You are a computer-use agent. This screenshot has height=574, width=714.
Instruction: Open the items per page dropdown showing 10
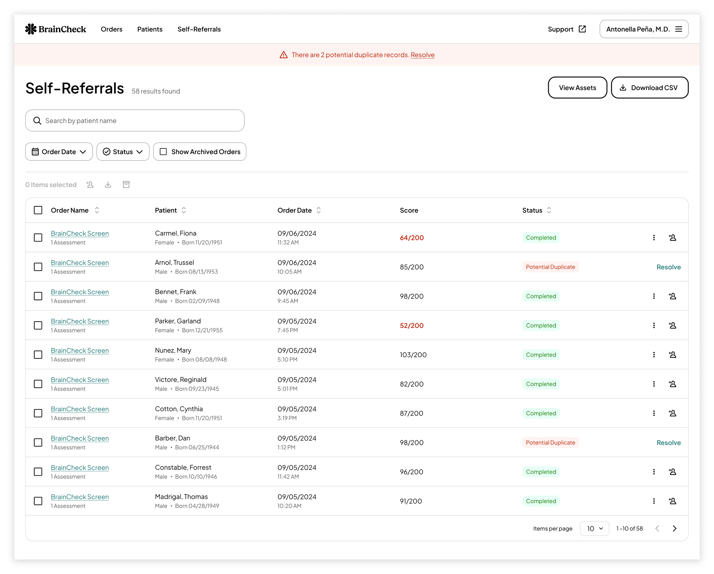(x=594, y=528)
